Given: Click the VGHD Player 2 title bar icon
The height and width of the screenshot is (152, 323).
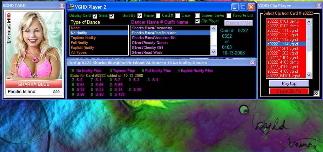Looking at the screenshot, I should 71,7.
